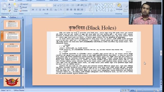Select the star shape in Drawing gallery

tap(111, 10)
